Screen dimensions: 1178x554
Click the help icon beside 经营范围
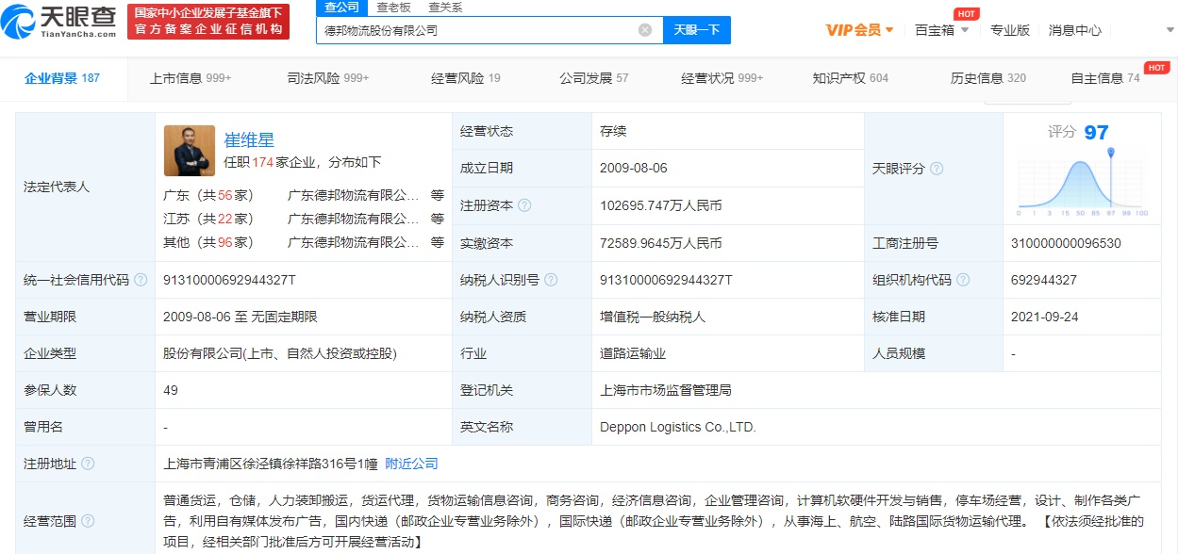[88, 521]
